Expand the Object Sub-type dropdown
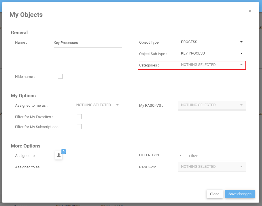Image resolution: width=262 pixels, height=206 pixels. coord(211,53)
